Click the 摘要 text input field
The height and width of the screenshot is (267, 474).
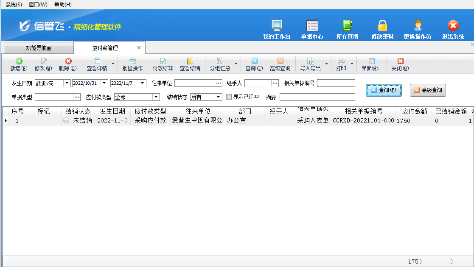[x=317, y=97]
